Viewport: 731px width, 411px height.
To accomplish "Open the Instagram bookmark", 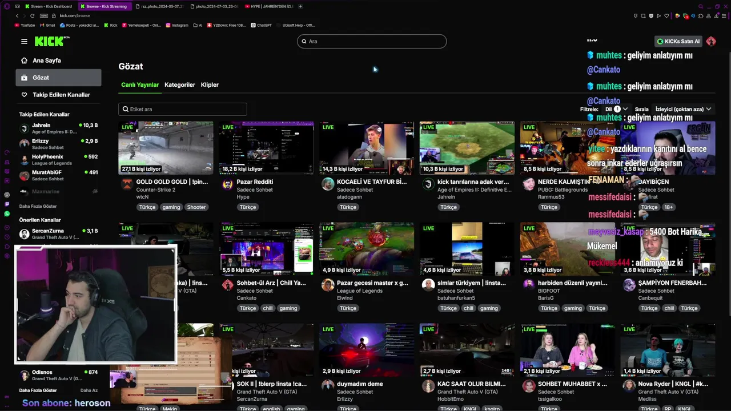I will point(177,25).
